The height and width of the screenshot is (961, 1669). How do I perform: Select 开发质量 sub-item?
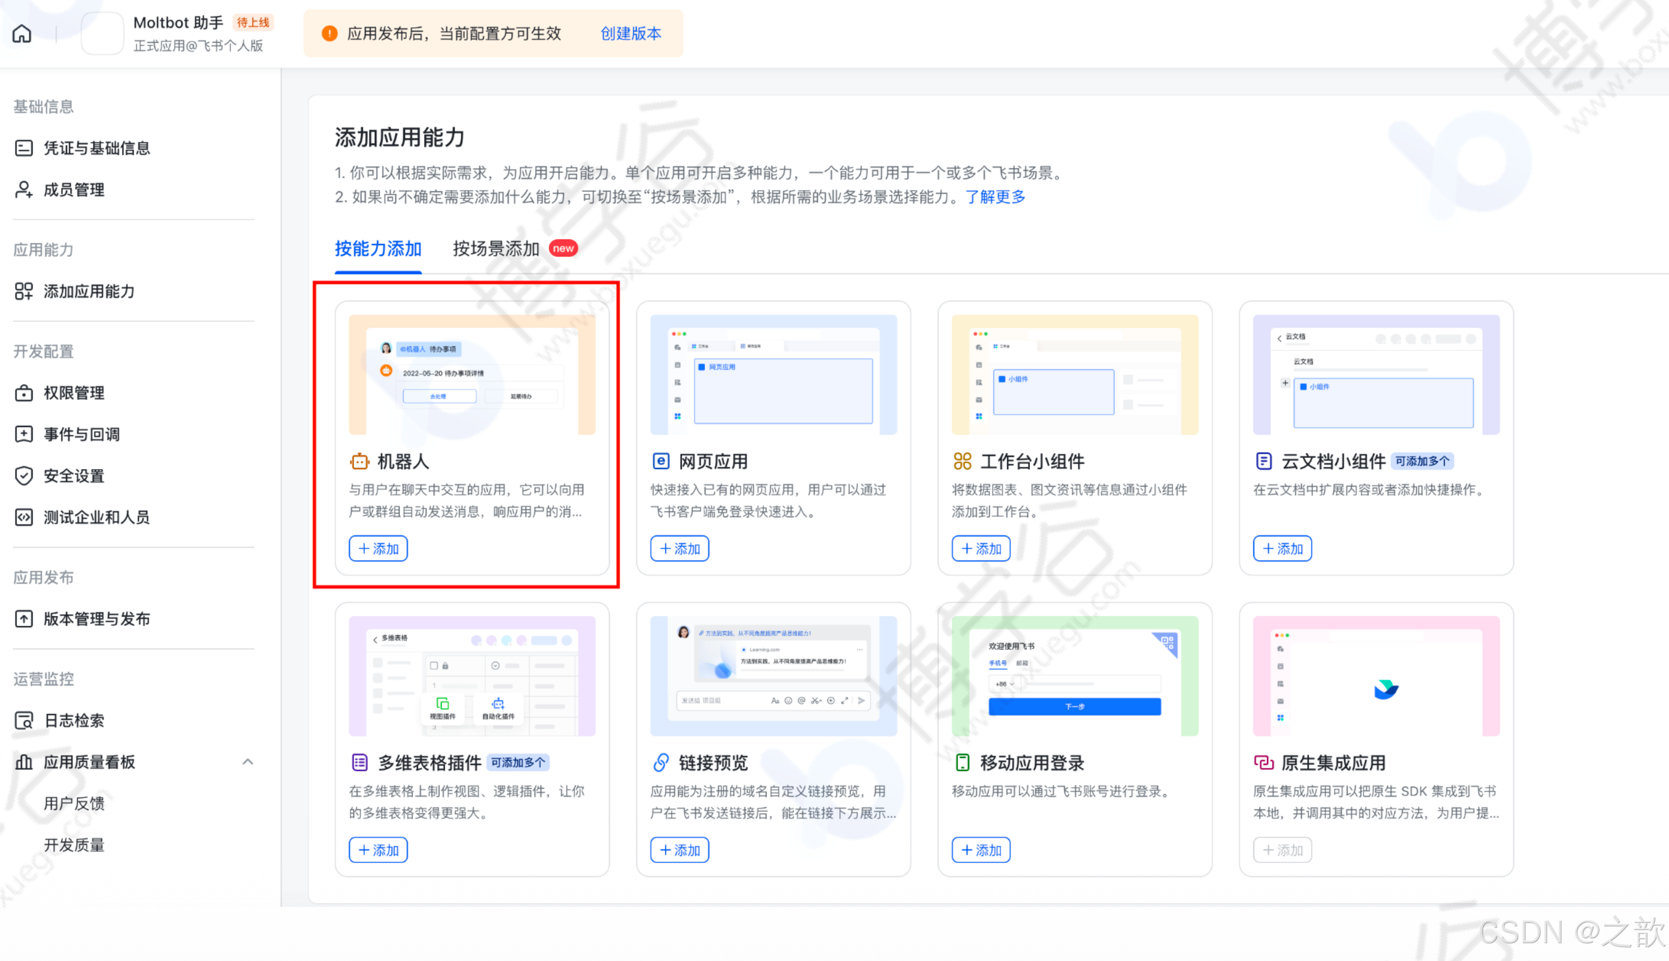pyautogui.click(x=74, y=846)
